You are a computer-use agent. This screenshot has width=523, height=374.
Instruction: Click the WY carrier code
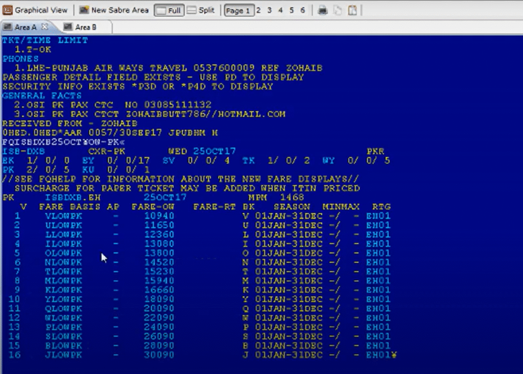[329, 161]
